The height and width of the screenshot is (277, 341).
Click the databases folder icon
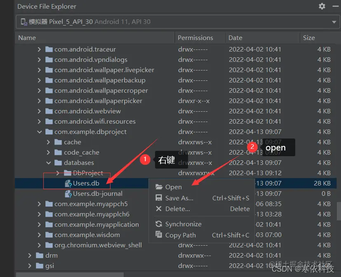coord(58,163)
